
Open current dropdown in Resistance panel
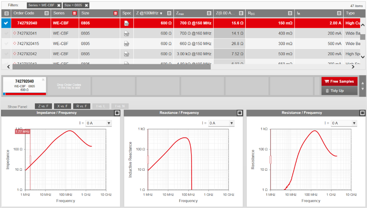tap(344, 123)
